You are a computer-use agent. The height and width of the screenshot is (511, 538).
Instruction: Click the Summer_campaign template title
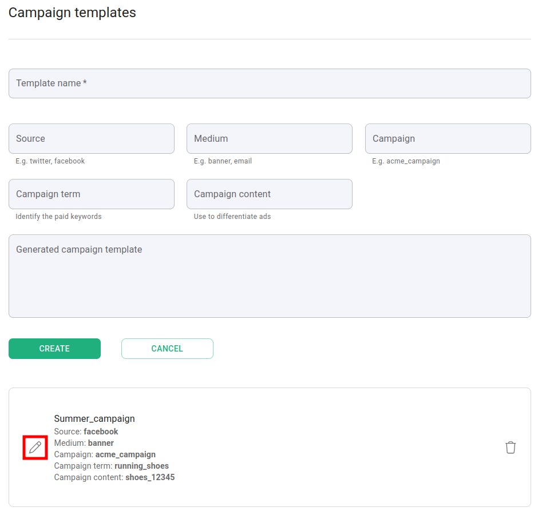(94, 419)
